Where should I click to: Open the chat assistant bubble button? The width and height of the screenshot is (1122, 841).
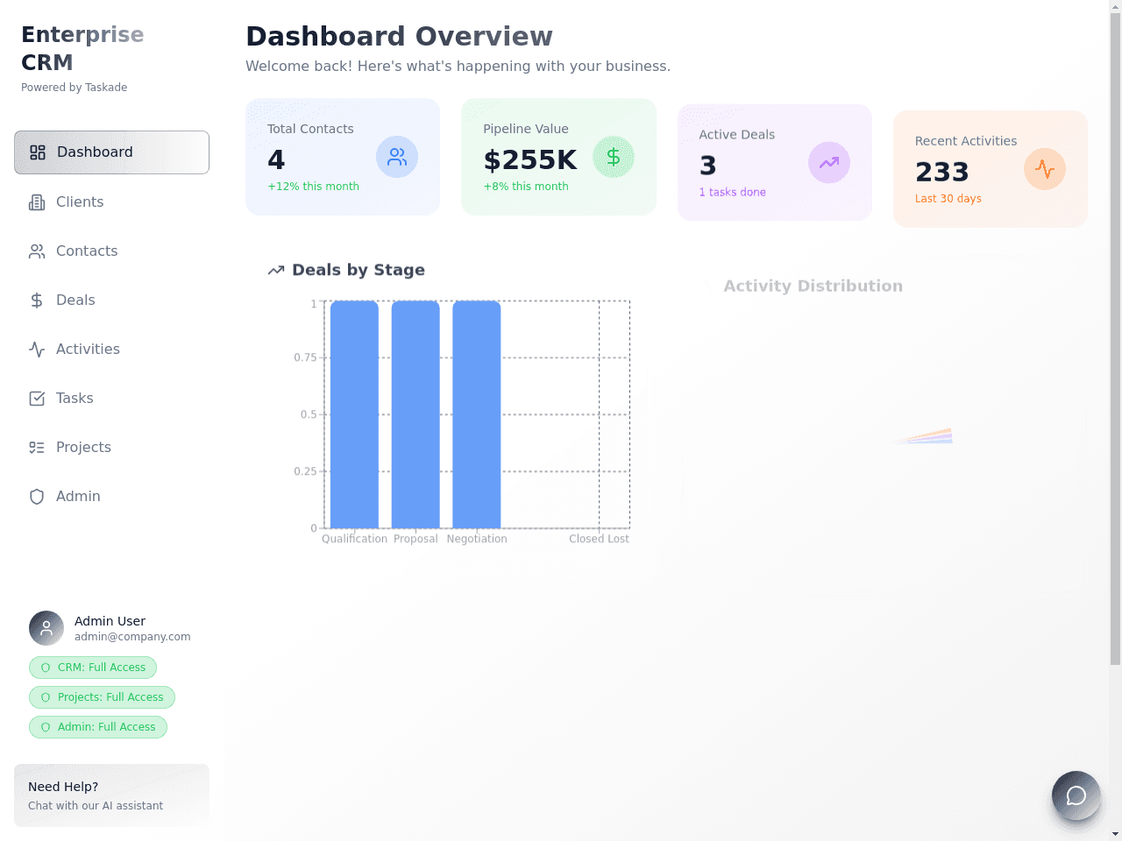coord(1076,795)
